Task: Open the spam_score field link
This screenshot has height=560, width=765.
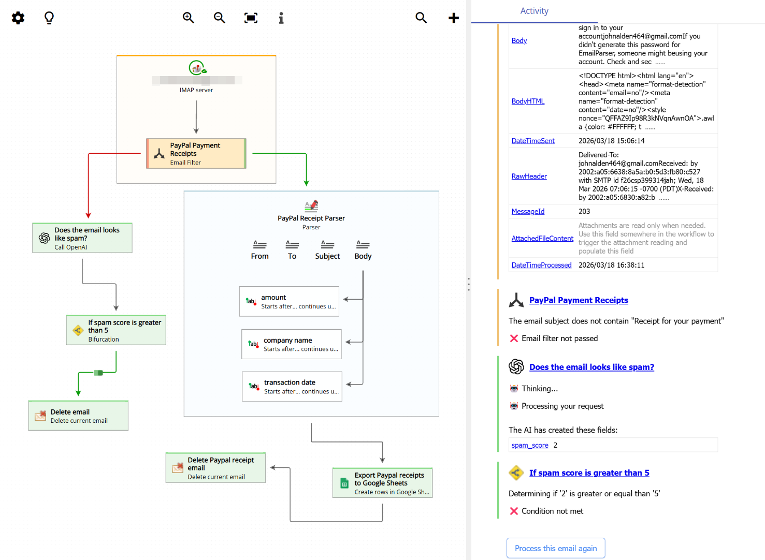Action: [x=529, y=445]
